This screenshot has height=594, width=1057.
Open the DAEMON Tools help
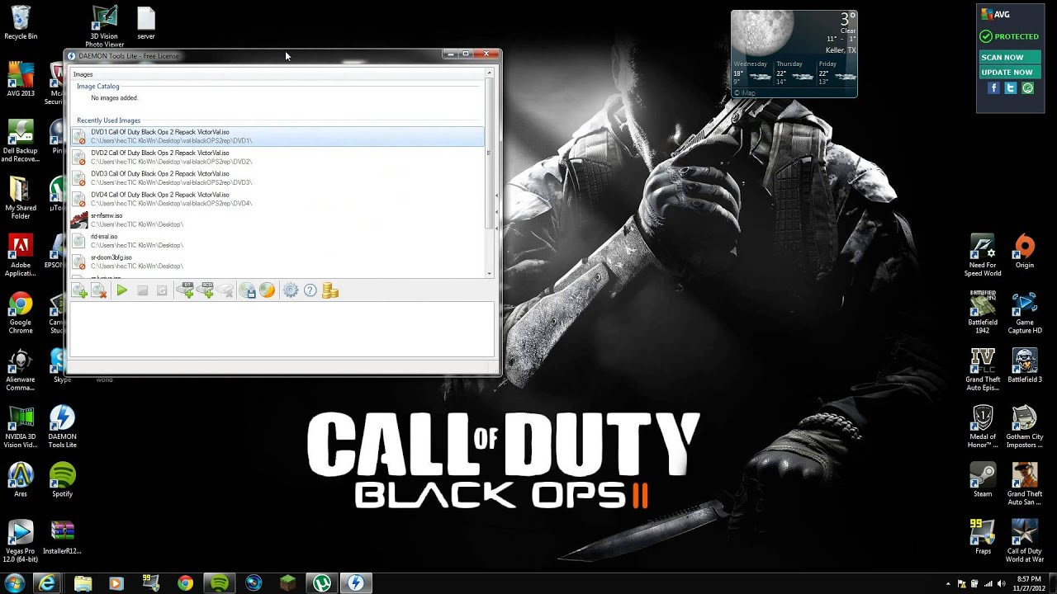(x=311, y=290)
